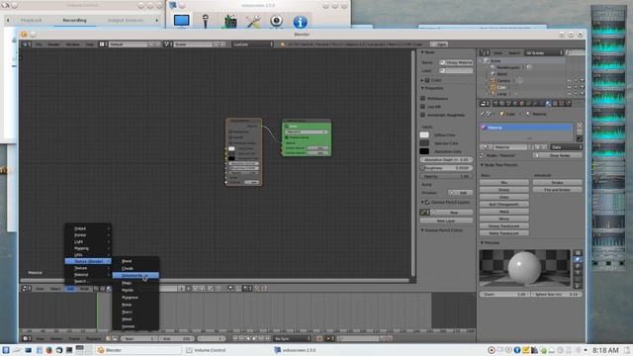Image resolution: width=633 pixels, height=356 pixels.
Task: Click the Camera object icon in outliner
Action: pyautogui.click(x=493, y=81)
